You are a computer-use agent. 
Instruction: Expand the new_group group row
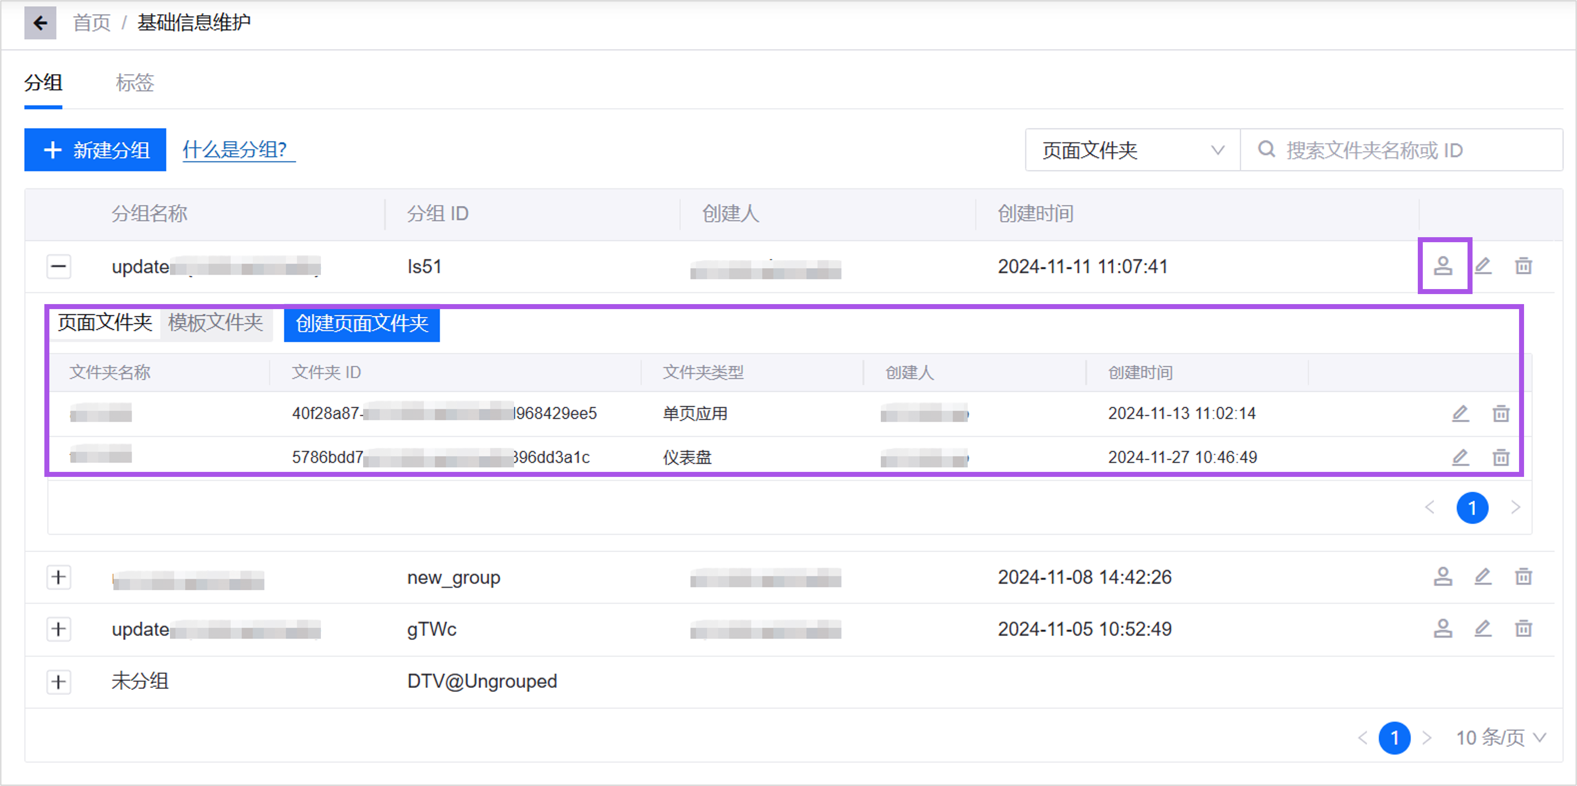pyautogui.click(x=59, y=577)
